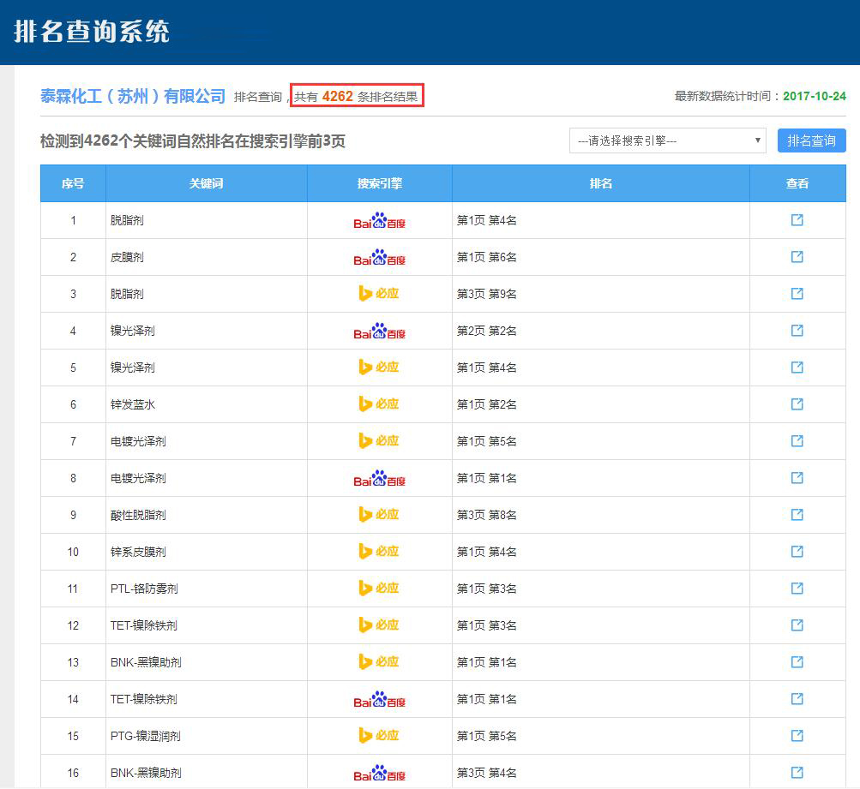Click the Bing logo in row 3
The image size is (860, 789).
[379, 294]
